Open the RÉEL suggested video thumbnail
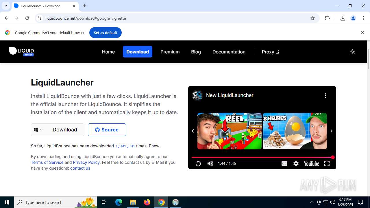This screenshot has width=370, height=208. [230, 131]
